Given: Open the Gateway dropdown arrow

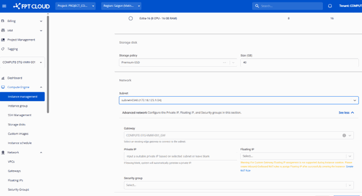Looking at the screenshot, I should pos(350,135).
